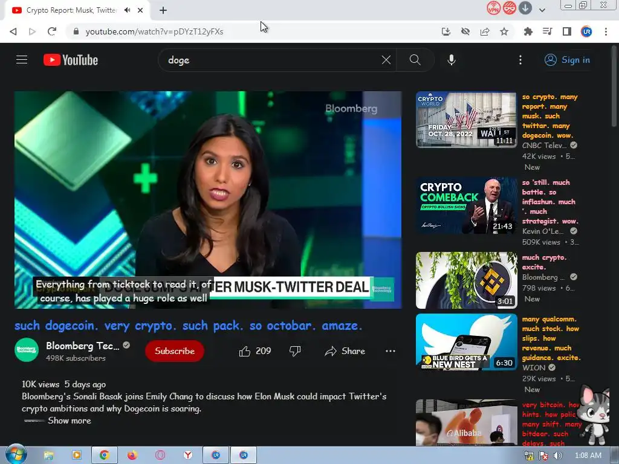619x464 pixels.
Task: Click the red VPN icon in title bar
Action: 493,8
